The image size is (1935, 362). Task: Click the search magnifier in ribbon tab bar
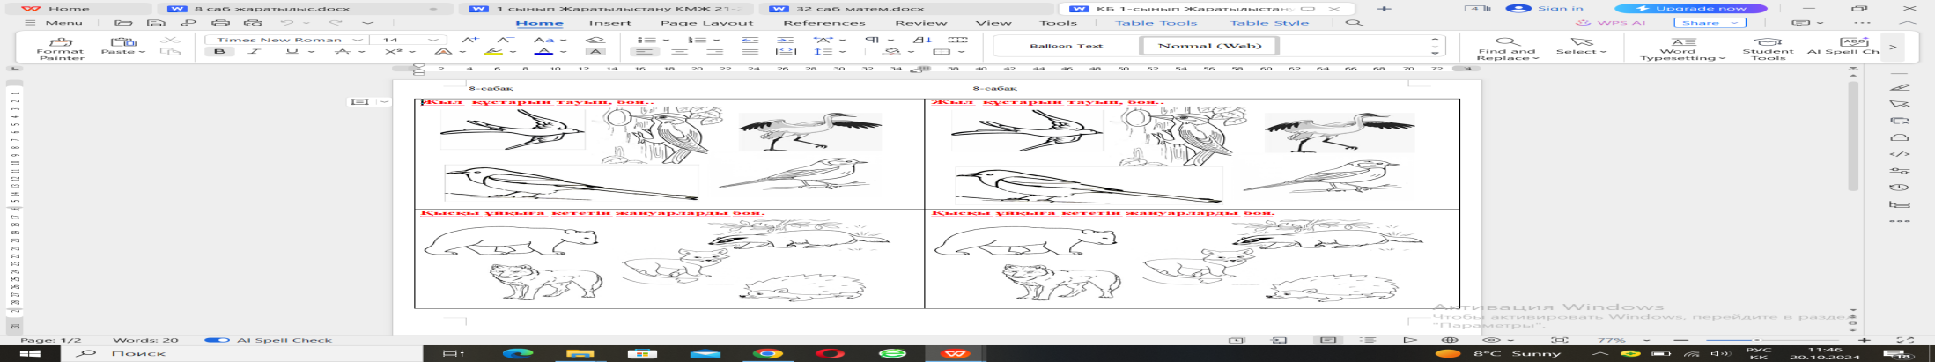pyautogui.click(x=1355, y=23)
